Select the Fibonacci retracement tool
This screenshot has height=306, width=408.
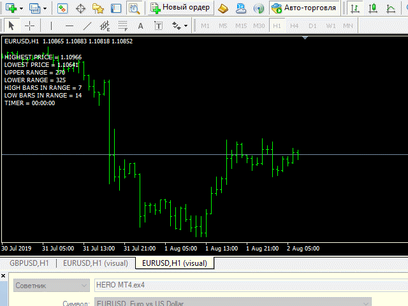123,25
